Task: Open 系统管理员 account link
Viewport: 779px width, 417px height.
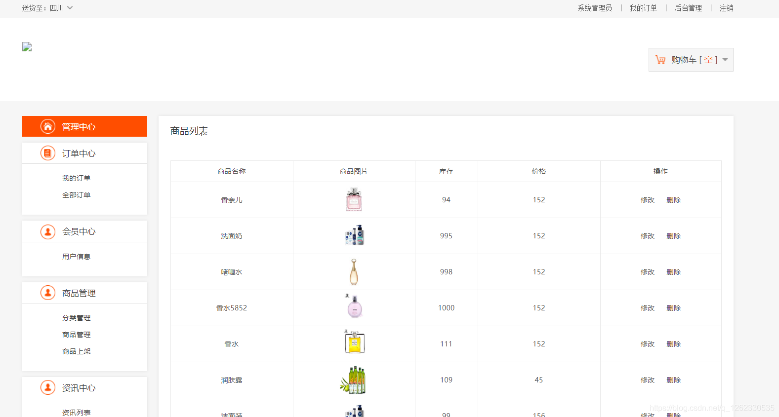Action: click(595, 8)
